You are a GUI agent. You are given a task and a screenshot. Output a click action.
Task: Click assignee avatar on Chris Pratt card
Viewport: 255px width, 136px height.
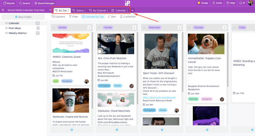pyautogui.click(x=131, y=86)
